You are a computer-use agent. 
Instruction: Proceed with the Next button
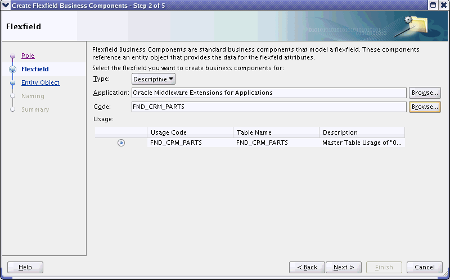click(x=344, y=267)
